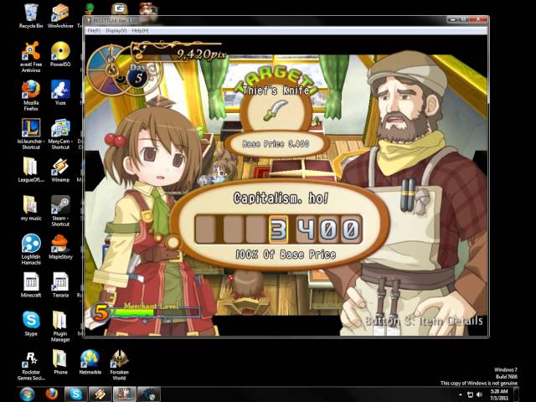The width and height of the screenshot is (536, 402).
Task: Select the Vuze desktop icon
Action: point(60,93)
